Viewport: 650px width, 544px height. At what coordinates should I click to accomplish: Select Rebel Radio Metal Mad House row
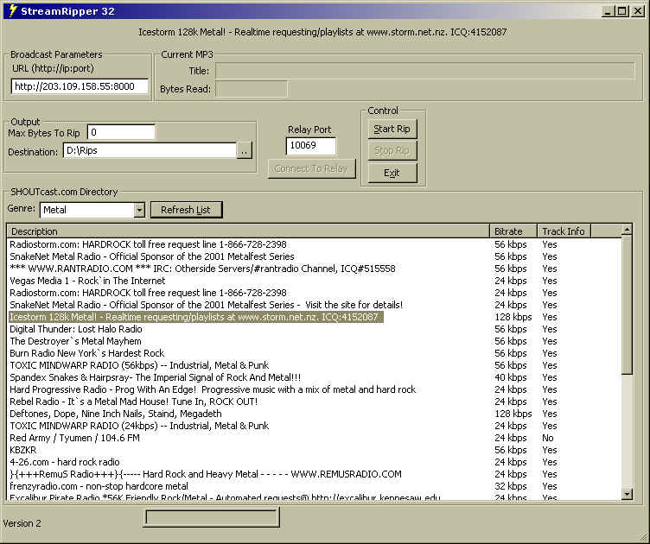coord(314,402)
